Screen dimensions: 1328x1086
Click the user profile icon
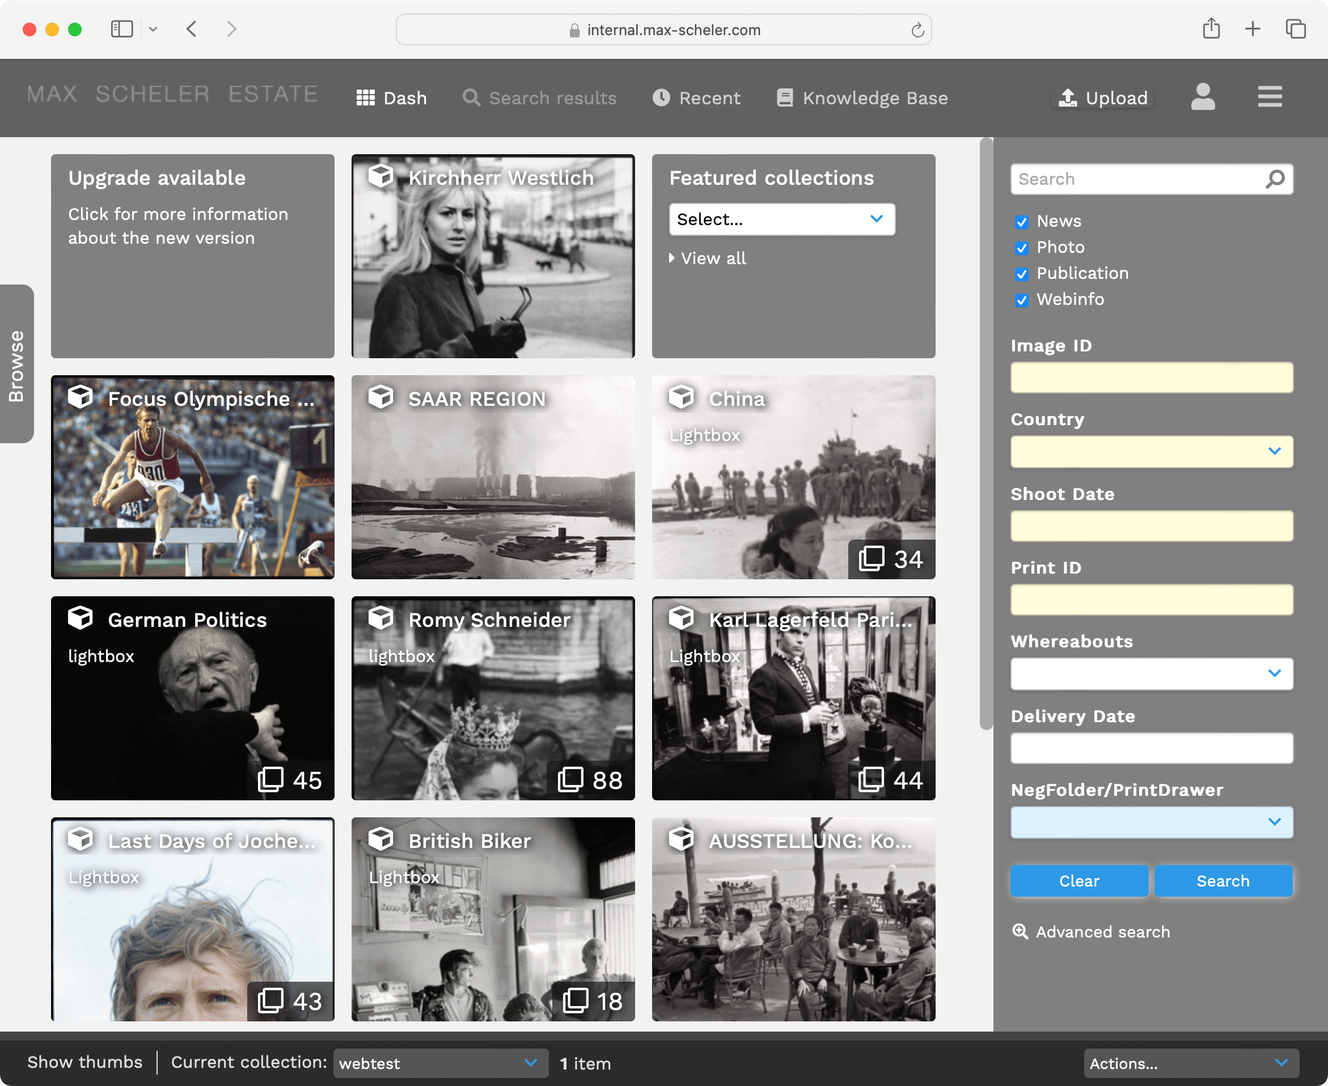tap(1202, 97)
